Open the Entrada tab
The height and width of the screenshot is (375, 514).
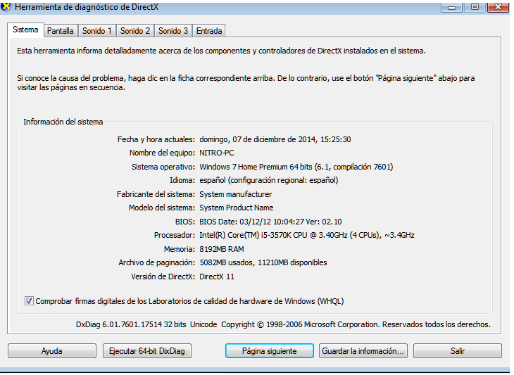(x=209, y=31)
